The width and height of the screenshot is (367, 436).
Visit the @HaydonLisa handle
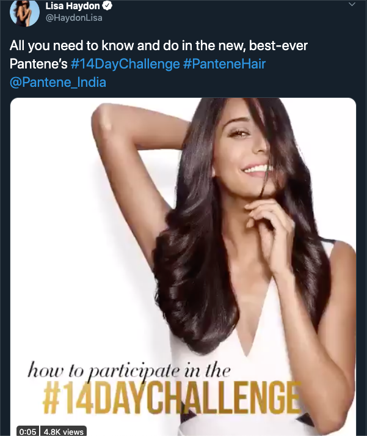click(74, 18)
